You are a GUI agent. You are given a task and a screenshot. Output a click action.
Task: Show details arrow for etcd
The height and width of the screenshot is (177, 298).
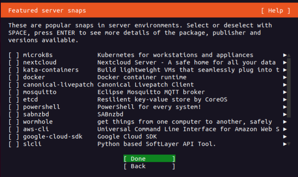[x=285, y=100]
